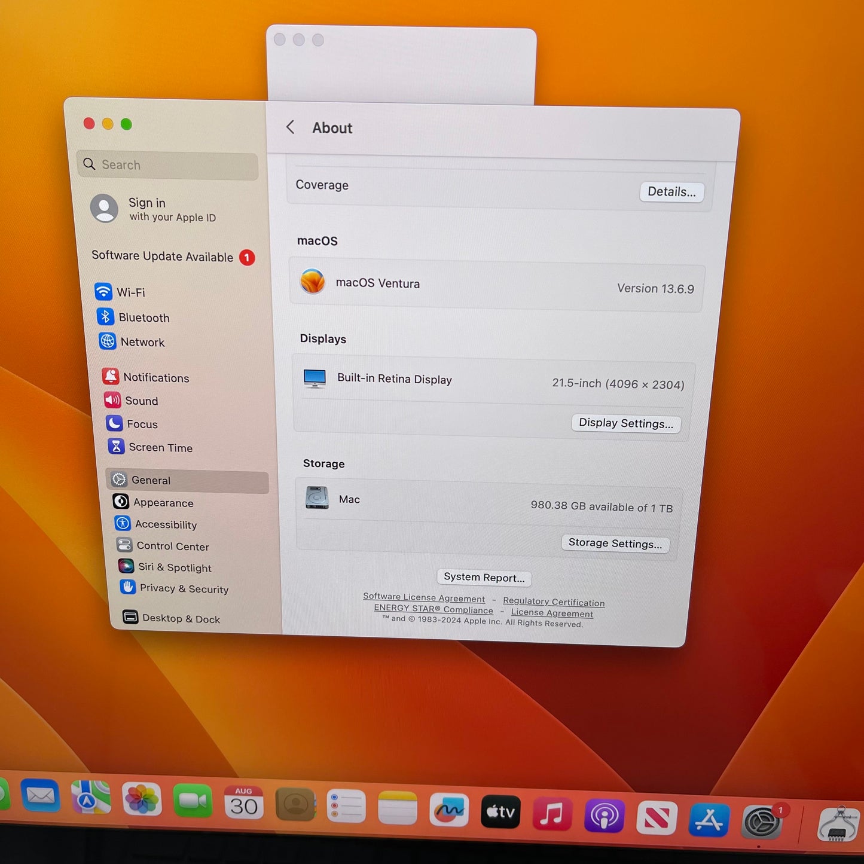
Task: Open Contacts from the Dock
Action: coord(295,805)
